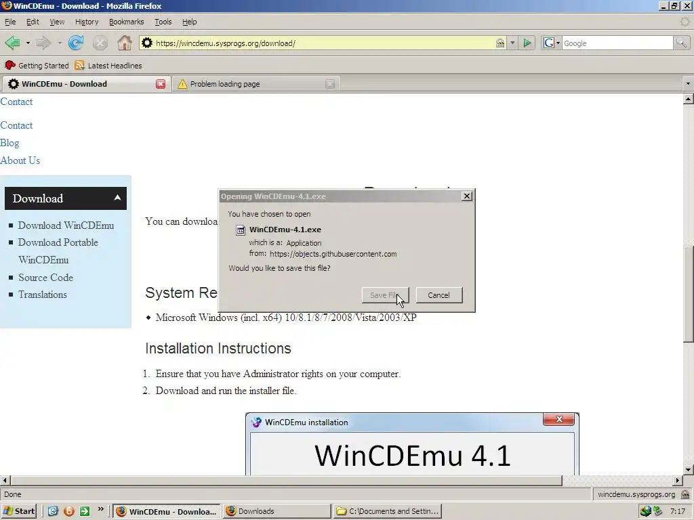Open the Google search engine selector
Viewport: 694px width, 520px height.
[552, 43]
